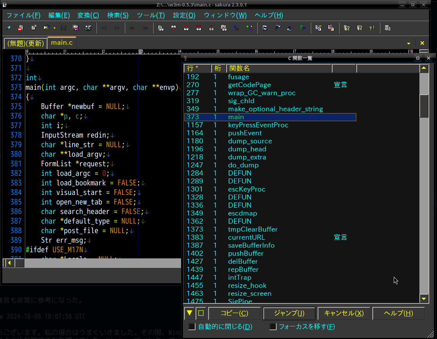Click the icon right of Save As
This screenshot has height=339, width=437.
88,28
